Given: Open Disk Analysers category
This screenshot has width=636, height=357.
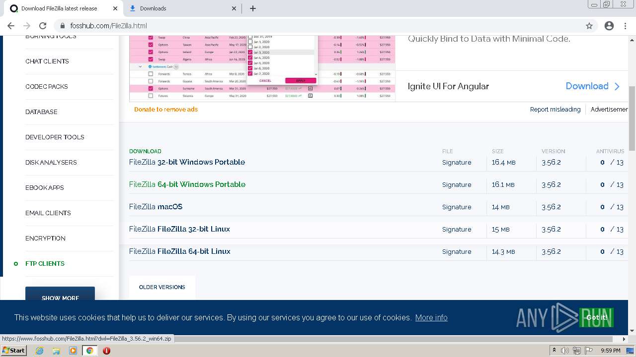Looking at the screenshot, I should pyautogui.click(x=51, y=163).
